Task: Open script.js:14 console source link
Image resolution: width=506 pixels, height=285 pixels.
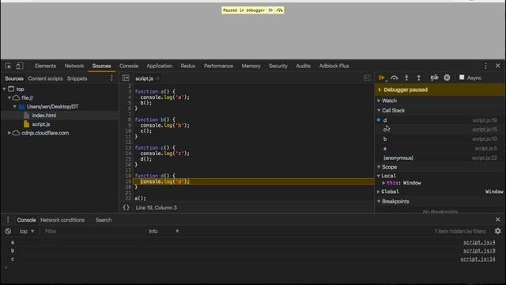Action: (x=478, y=259)
